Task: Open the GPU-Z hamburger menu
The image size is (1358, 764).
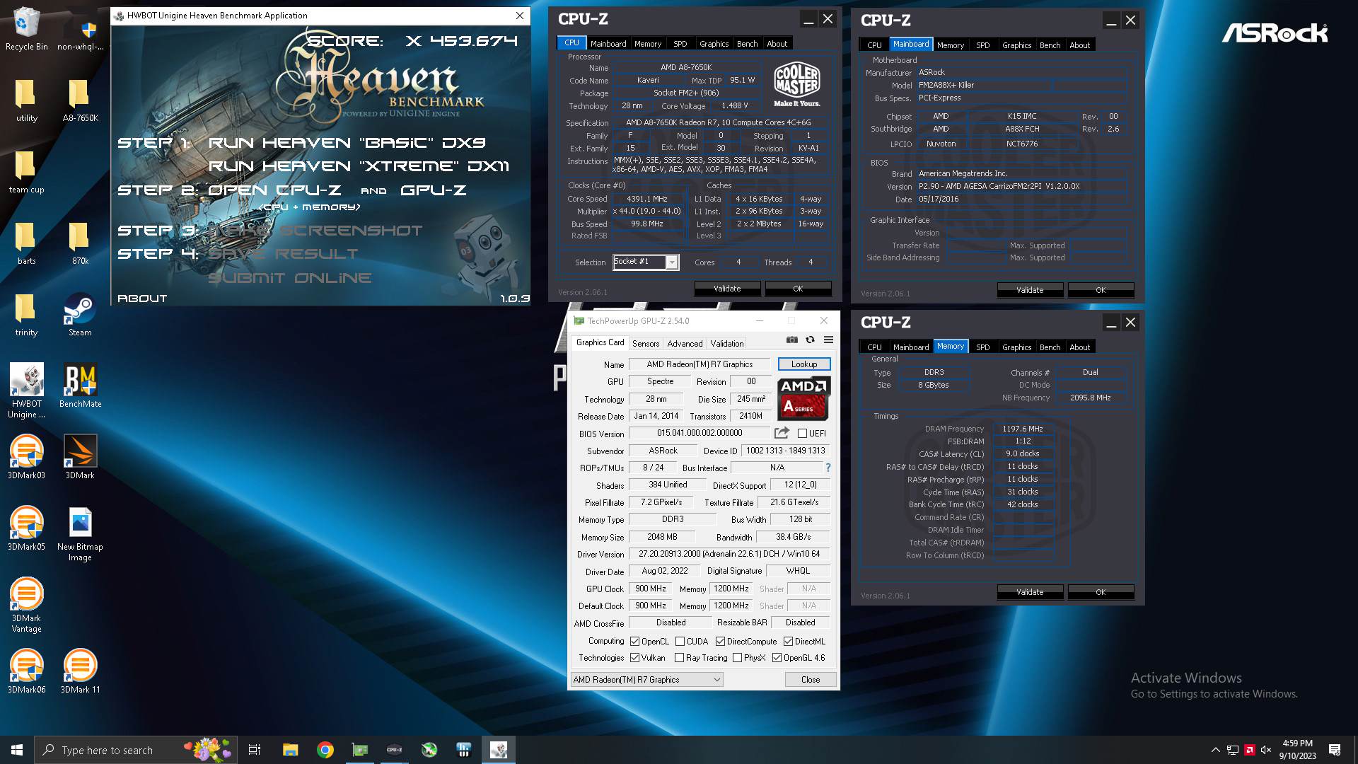Action: [x=829, y=340]
